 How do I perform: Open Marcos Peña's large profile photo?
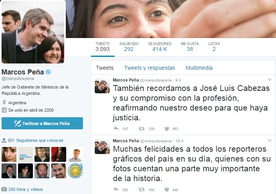tap(33, 32)
